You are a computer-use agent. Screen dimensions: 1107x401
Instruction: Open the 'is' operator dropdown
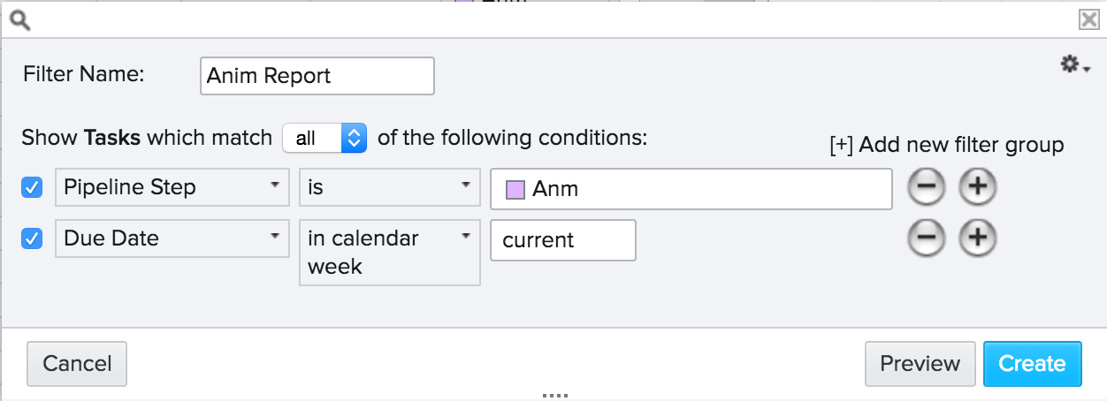pos(389,187)
